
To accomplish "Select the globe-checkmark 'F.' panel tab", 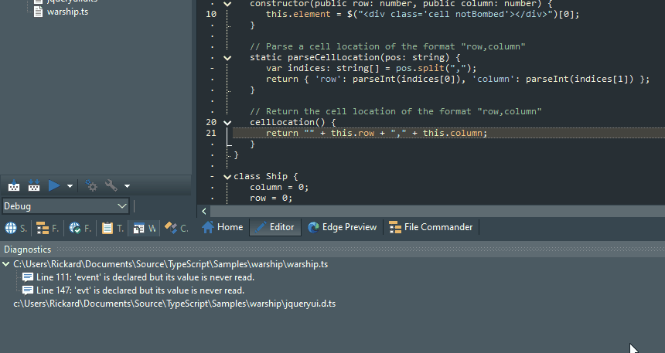I will (80, 228).
